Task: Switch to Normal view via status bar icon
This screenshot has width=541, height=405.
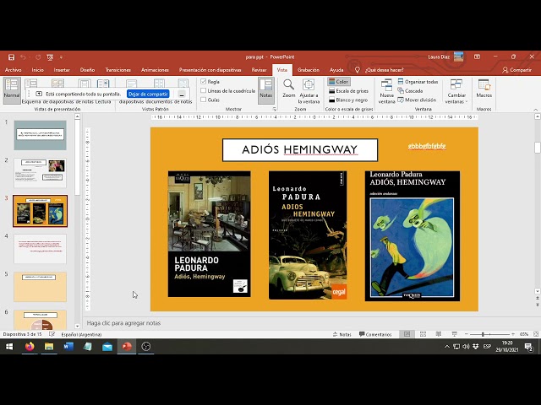Action: tap(407, 334)
